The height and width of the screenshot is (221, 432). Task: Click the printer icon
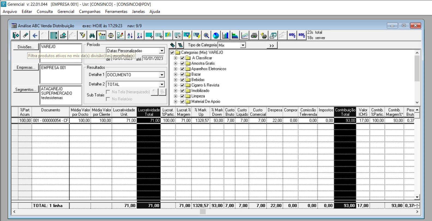pos(254,35)
